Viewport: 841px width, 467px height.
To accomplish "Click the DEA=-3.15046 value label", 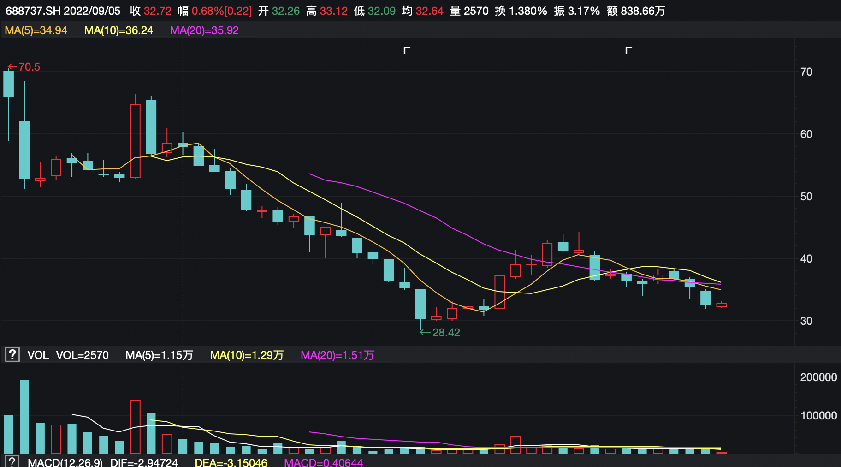I will pos(231,462).
